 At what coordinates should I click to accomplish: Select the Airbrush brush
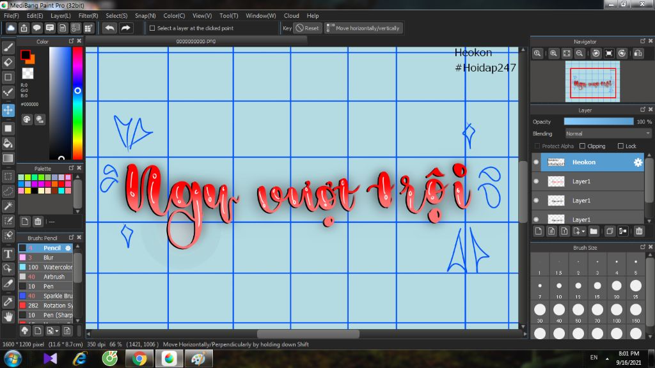tap(45, 277)
